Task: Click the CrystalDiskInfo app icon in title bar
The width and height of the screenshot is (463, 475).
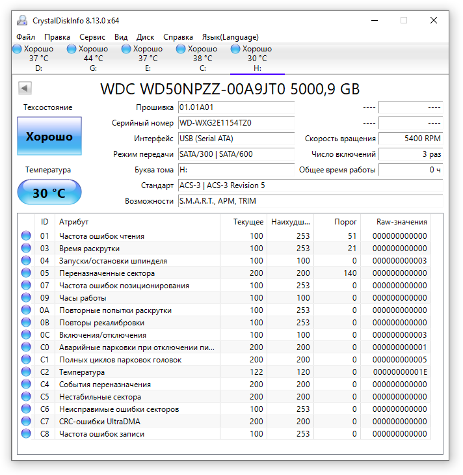Action: click(x=22, y=20)
